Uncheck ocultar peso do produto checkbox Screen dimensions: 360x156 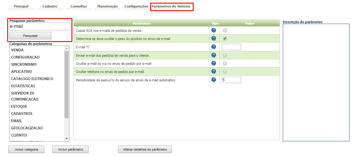[x=225, y=38]
